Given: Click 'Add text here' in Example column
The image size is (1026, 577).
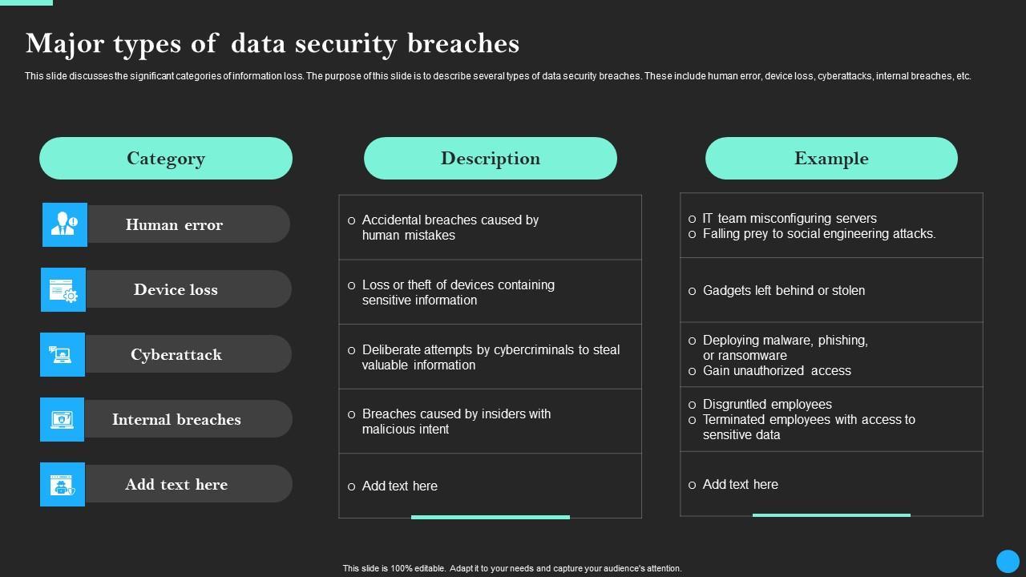Looking at the screenshot, I should (x=740, y=484).
